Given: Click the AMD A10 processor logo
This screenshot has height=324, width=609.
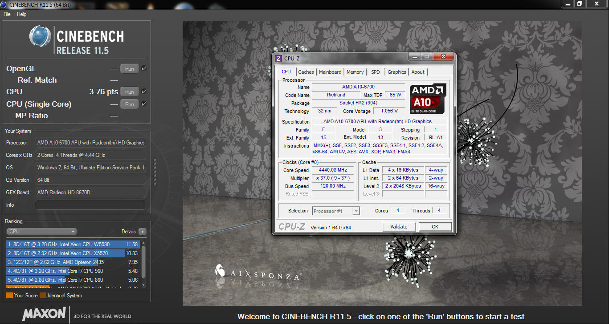Looking at the screenshot, I should point(428,99).
